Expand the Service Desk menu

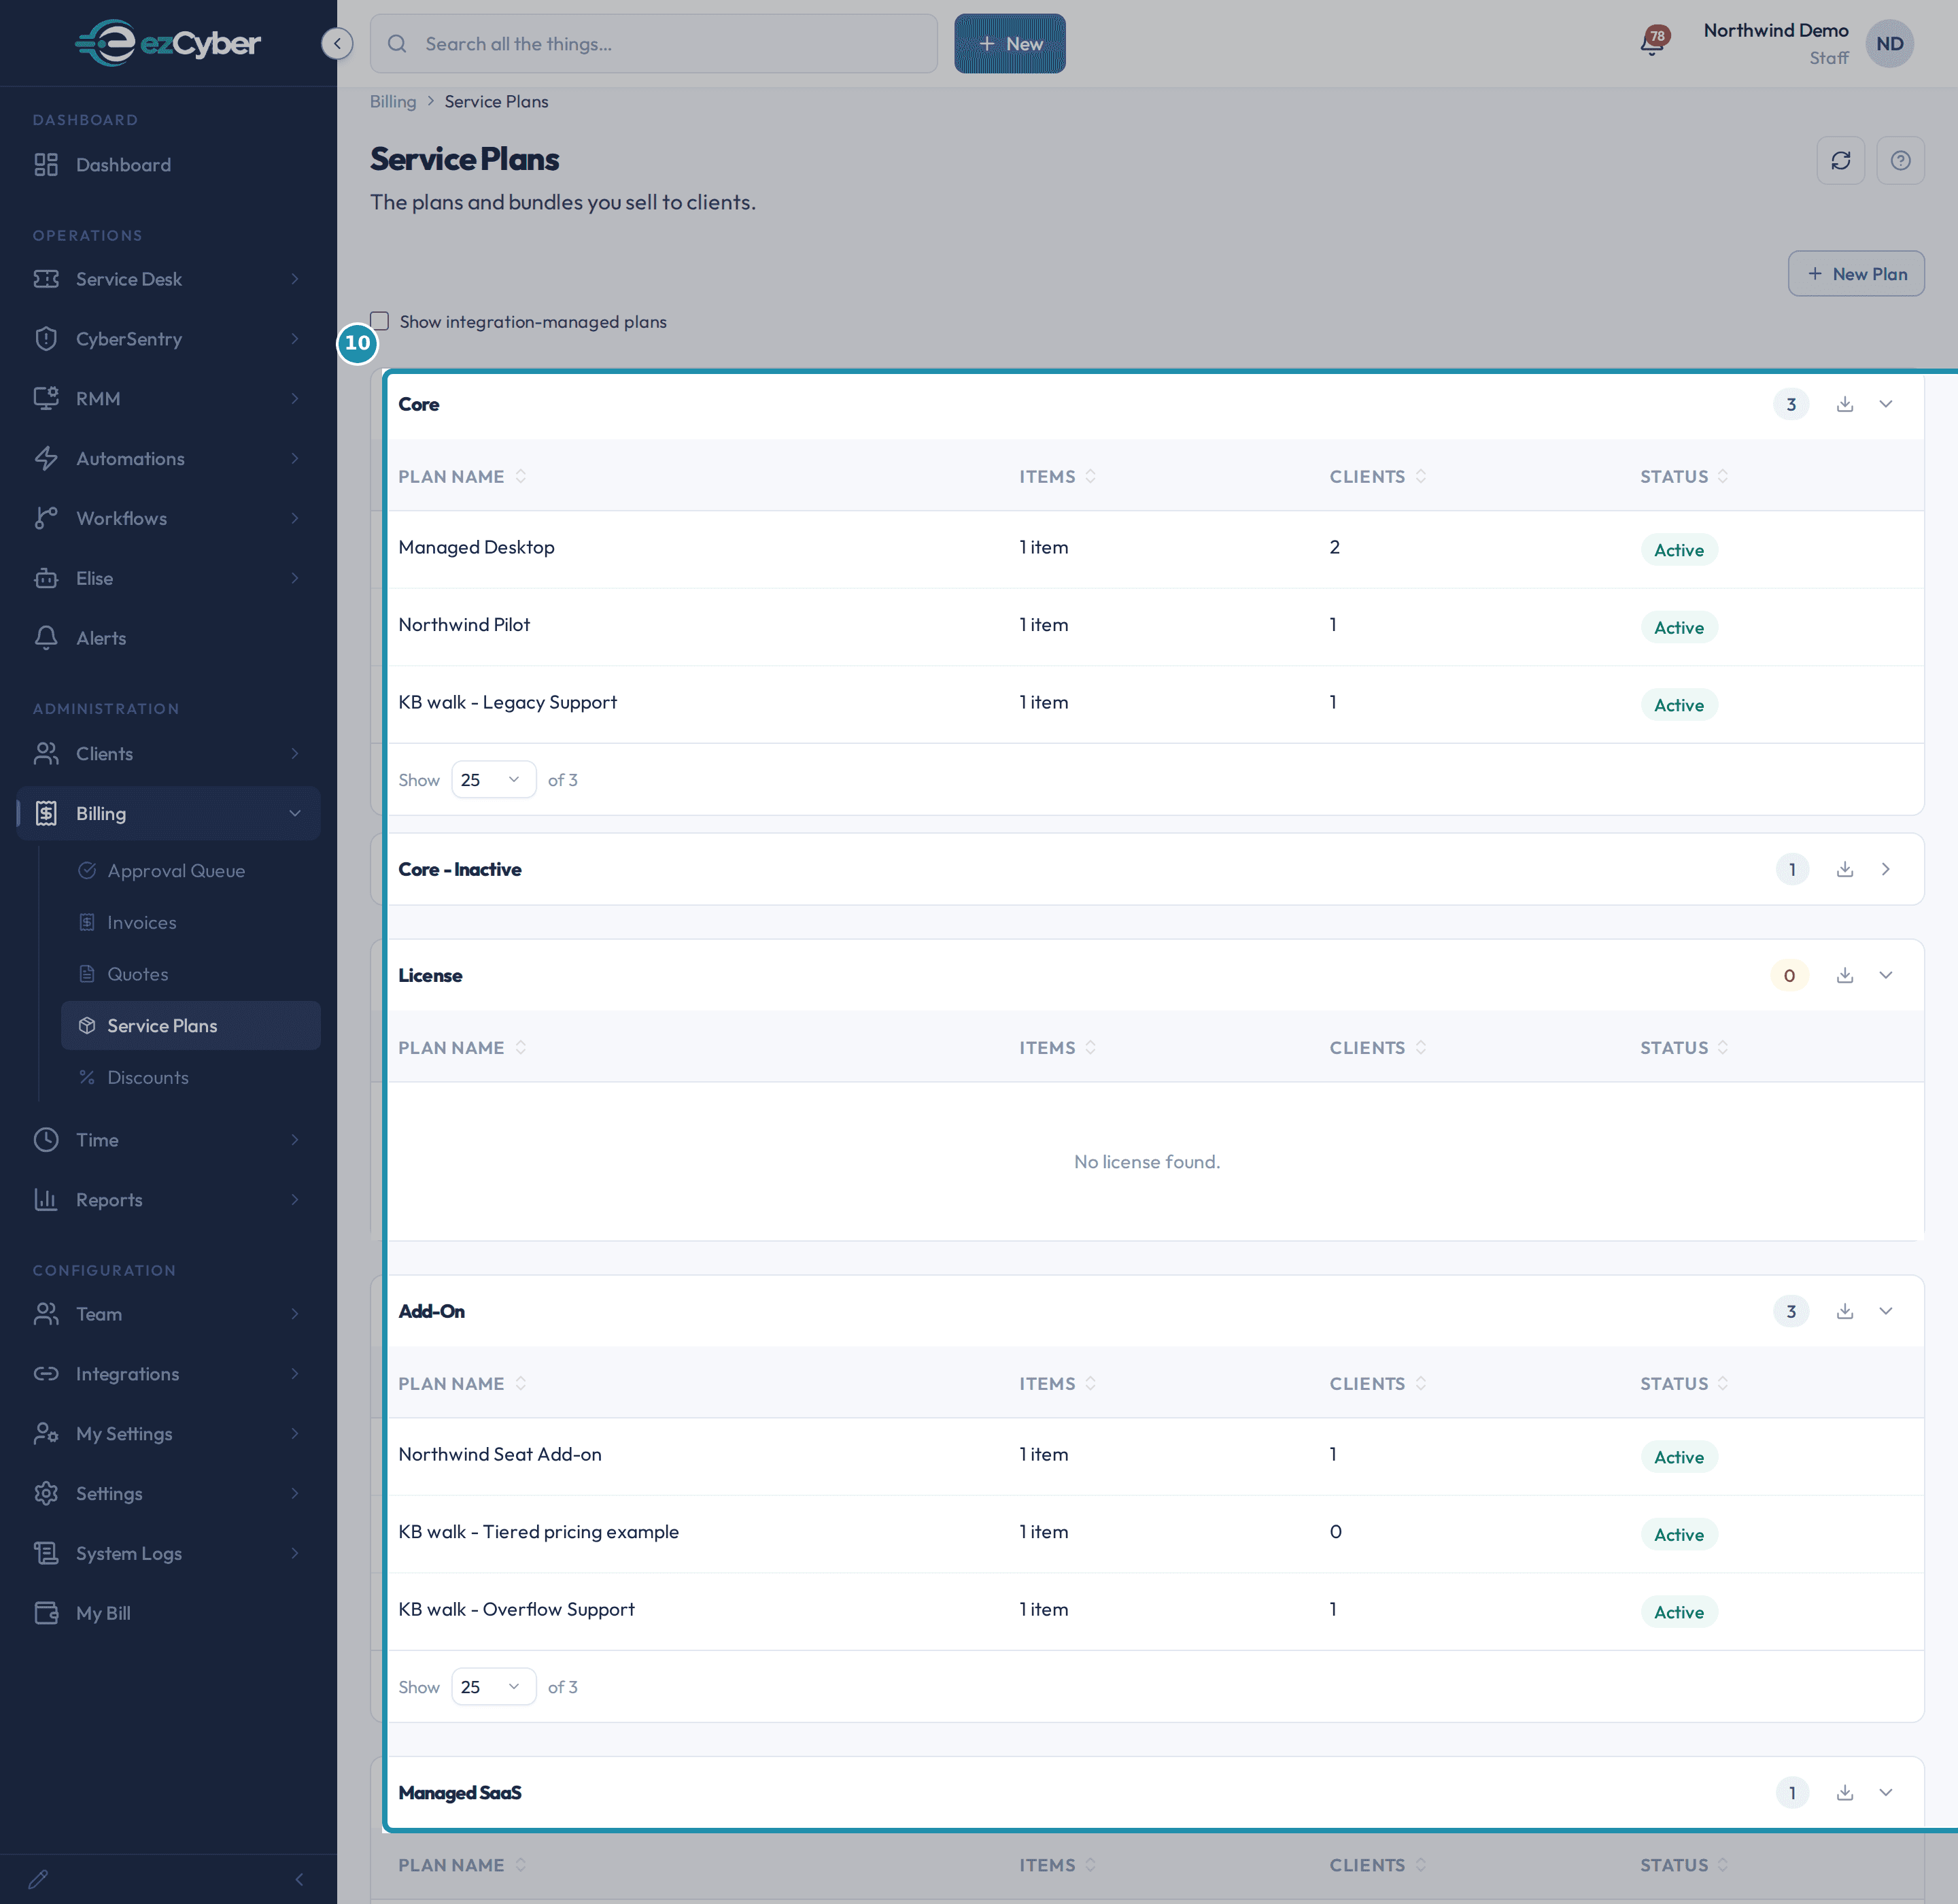(x=168, y=279)
